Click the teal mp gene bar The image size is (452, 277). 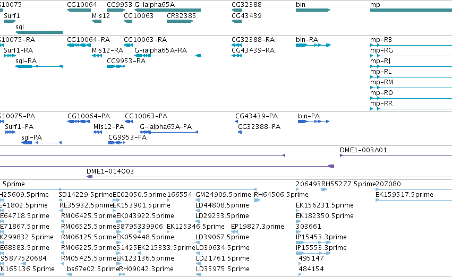tap(411, 10)
